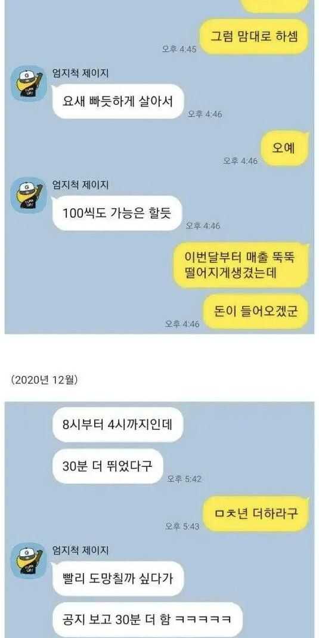Select the '100씩도 가능은 할듯' message

(117, 213)
